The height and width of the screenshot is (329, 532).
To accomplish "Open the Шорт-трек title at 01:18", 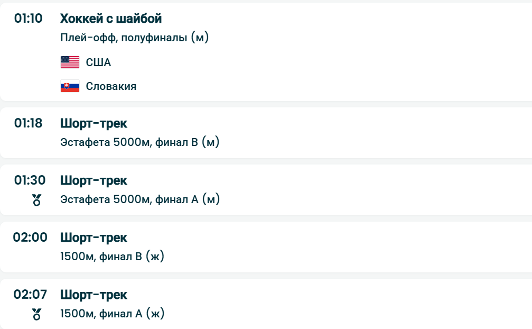I will tap(94, 124).
